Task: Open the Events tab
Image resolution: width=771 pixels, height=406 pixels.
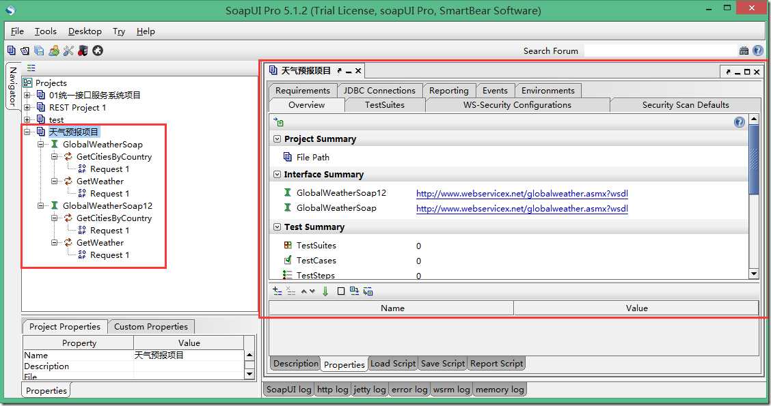Action: (x=495, y=90)
